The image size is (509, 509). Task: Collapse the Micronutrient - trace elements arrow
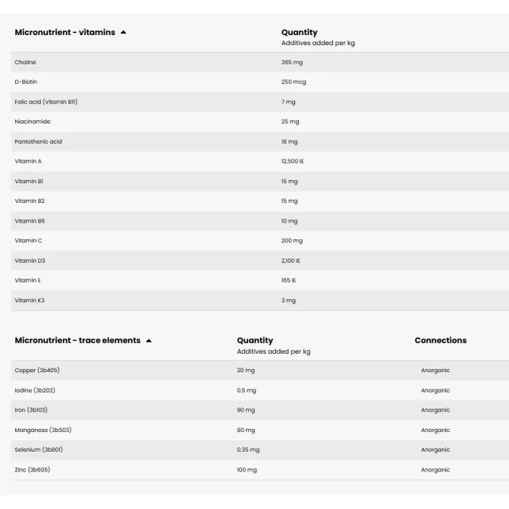149,341
